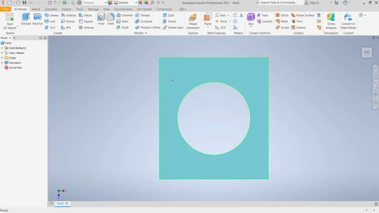Create a freeform Box
This screenshot has width=379, height=213.
click(250, 20)
